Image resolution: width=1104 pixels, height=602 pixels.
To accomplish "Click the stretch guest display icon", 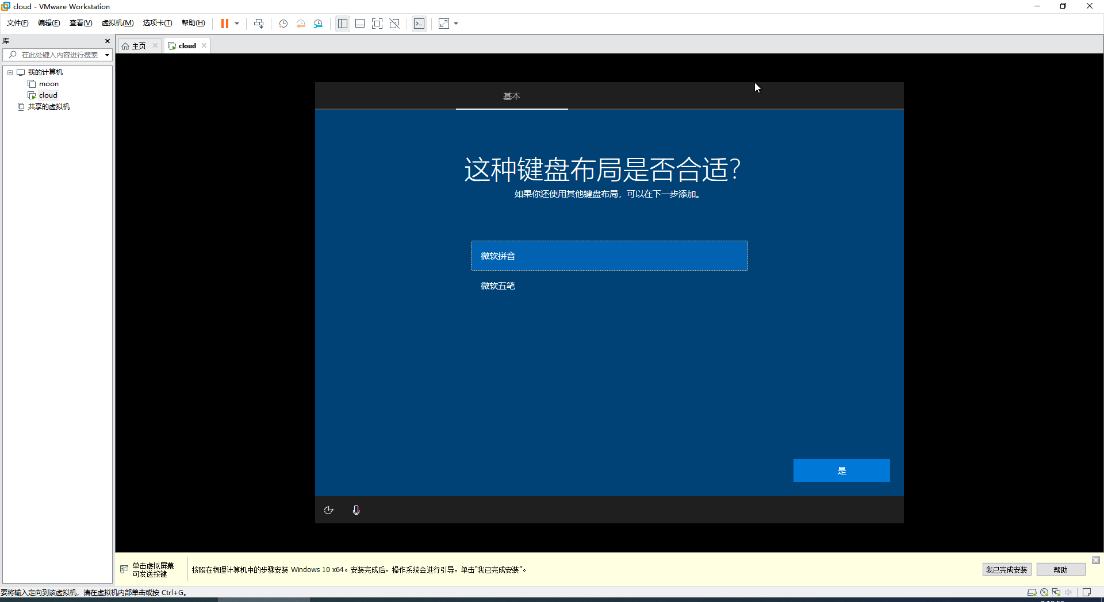I will (444, 24).
